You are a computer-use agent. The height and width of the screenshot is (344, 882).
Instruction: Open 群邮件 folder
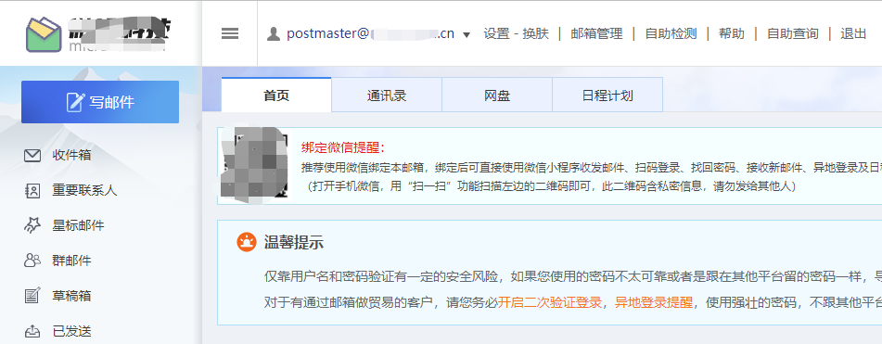coord(72,261)
